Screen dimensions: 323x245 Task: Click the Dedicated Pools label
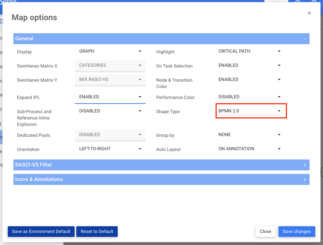tap(34, 135)
